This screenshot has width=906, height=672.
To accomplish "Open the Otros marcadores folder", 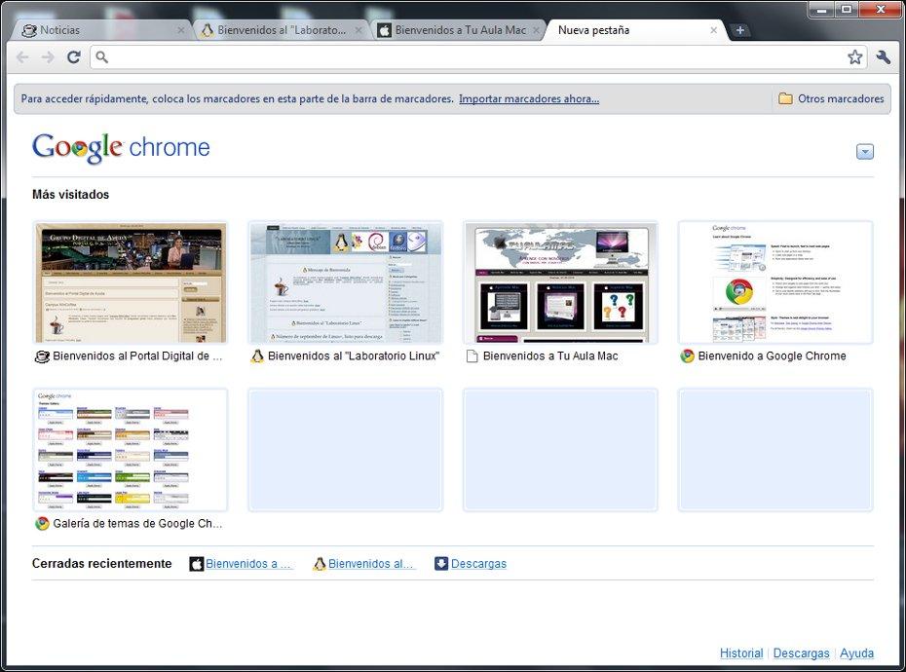I will [x=831, y=98].
